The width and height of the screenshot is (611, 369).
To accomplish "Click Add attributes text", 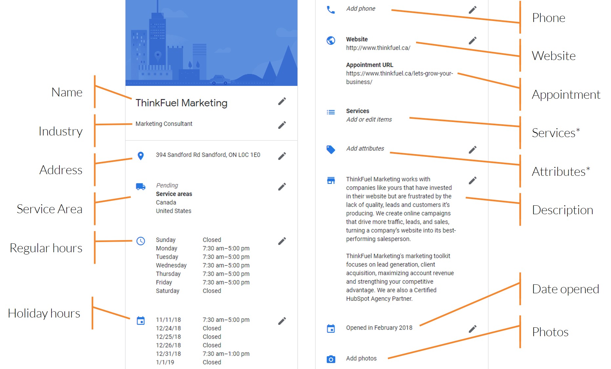I will [x=365, y=148].
